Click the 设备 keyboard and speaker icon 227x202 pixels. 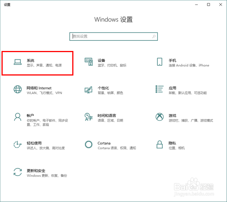89,62
